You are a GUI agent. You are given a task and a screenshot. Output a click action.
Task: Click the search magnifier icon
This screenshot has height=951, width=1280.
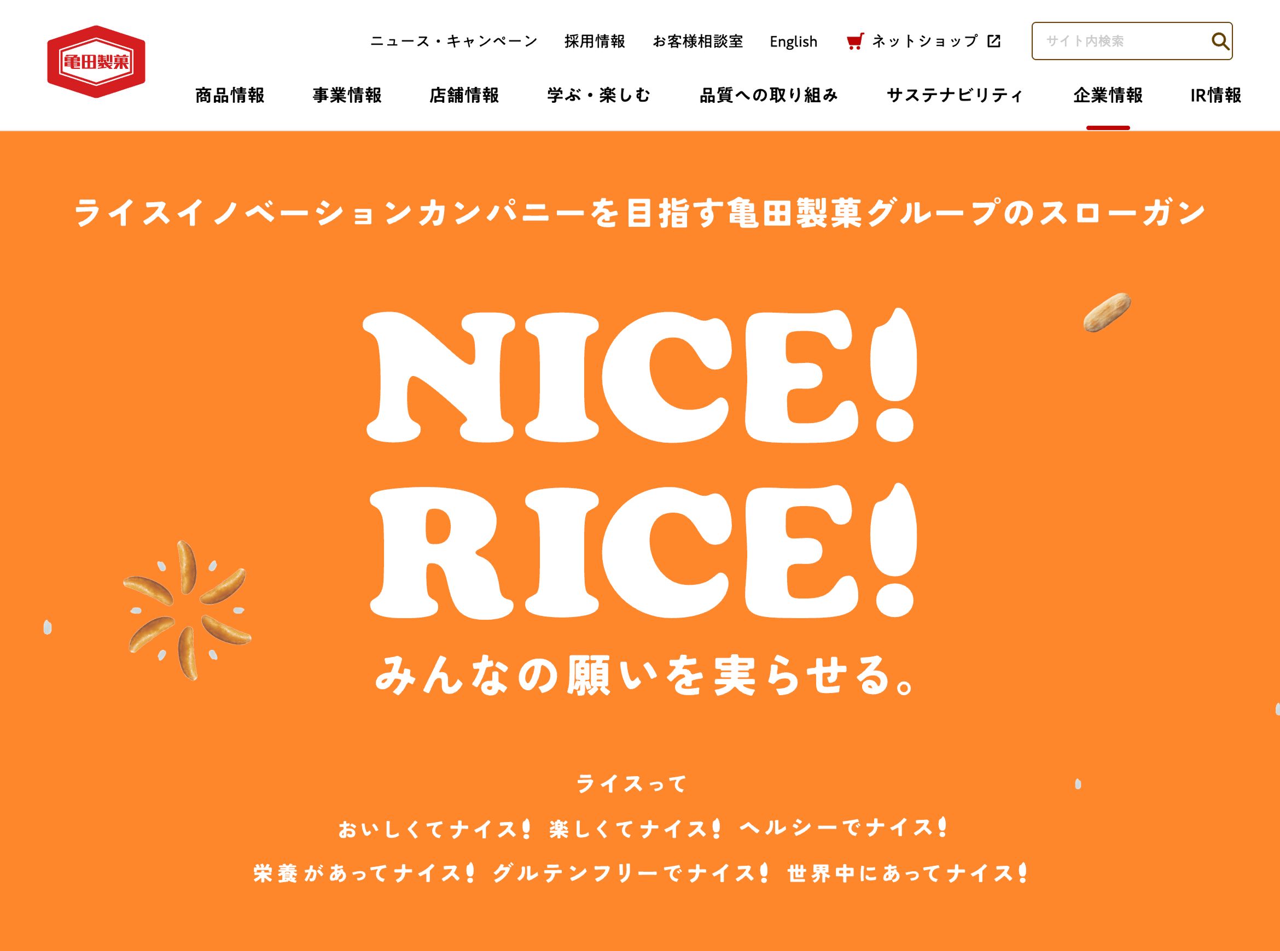click(1219, 41)
